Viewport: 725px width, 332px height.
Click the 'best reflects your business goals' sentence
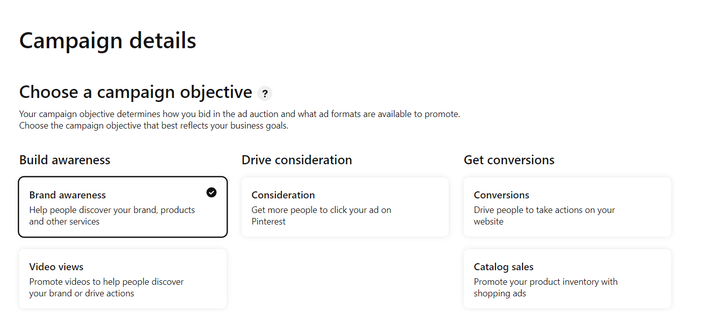click(x=154, y=126)
